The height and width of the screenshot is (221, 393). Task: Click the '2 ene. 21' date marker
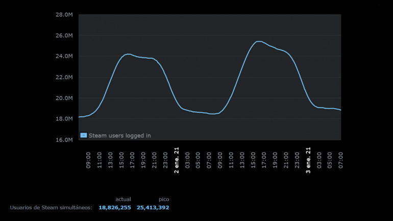coord(177,160)
